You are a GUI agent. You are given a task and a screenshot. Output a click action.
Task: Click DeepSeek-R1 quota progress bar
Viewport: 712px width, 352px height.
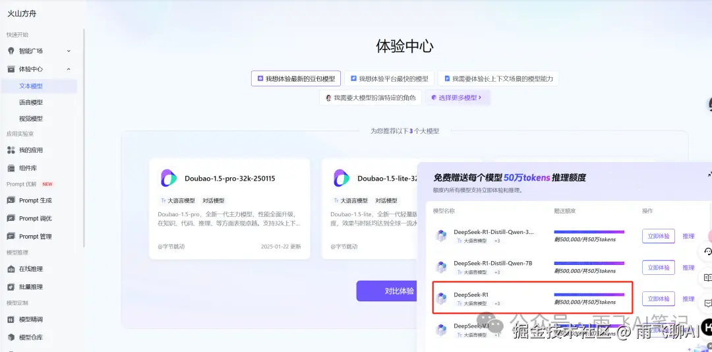(589, 294)
